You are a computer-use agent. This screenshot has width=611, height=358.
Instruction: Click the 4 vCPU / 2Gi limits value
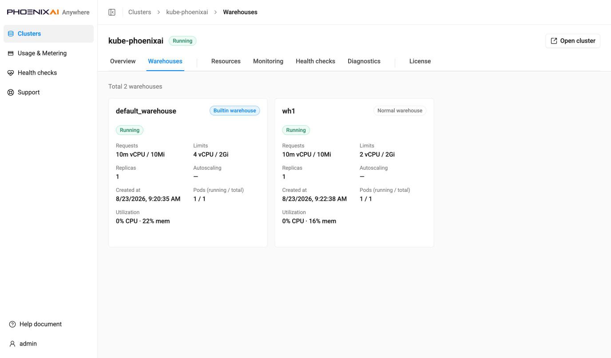(211, 155)
